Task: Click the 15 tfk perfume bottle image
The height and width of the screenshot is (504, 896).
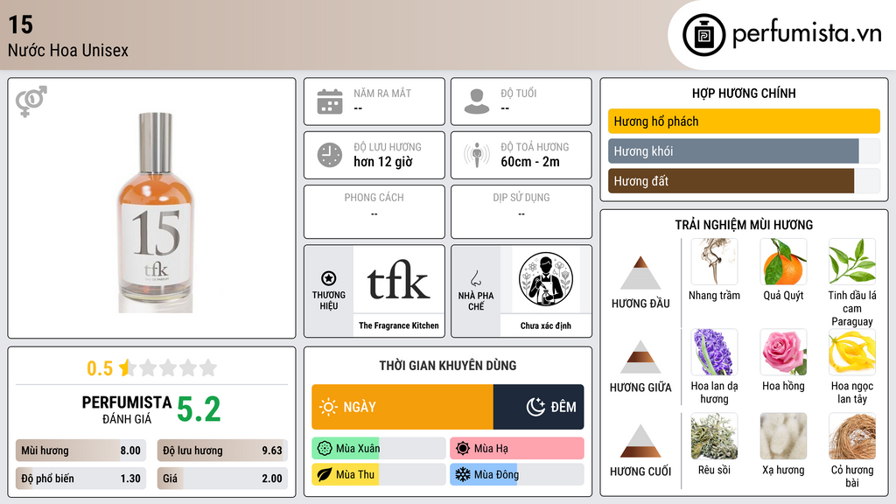Action: [x=156, y=213]
